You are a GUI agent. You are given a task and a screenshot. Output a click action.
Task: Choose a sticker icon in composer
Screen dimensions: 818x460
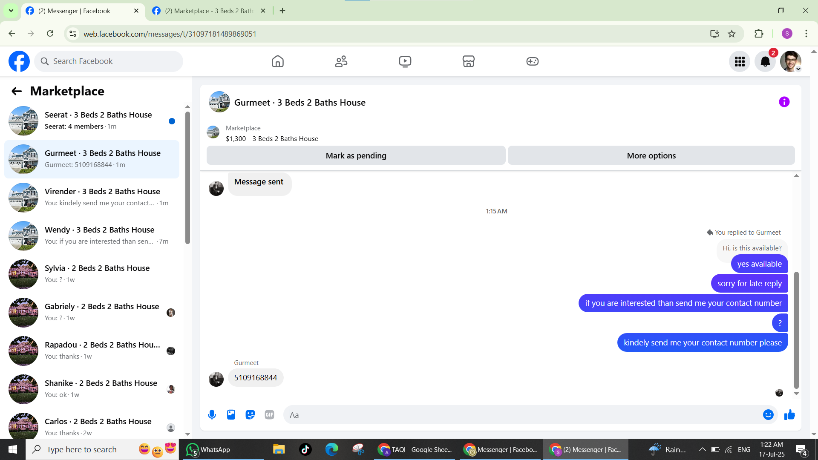point(250,415)
